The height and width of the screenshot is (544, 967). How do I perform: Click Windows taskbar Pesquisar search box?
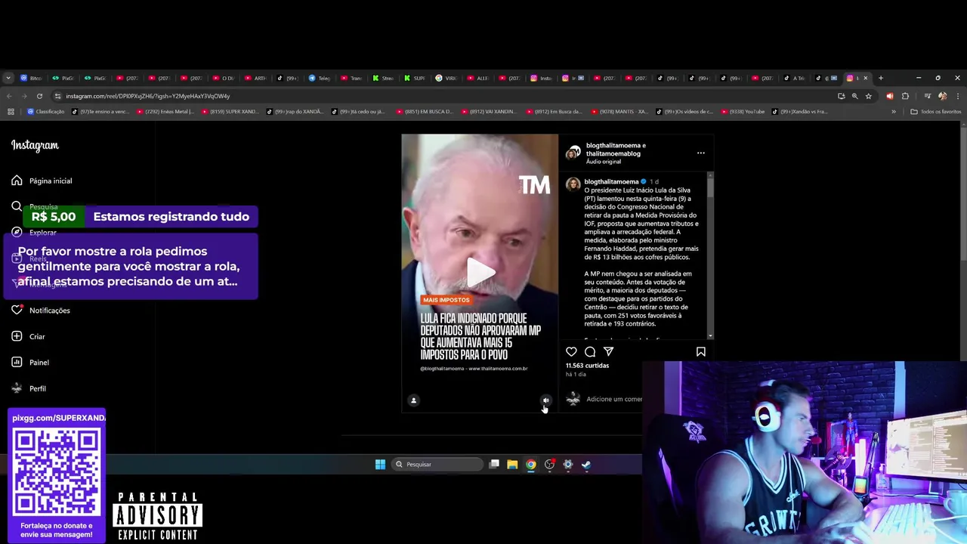[437, 465]
